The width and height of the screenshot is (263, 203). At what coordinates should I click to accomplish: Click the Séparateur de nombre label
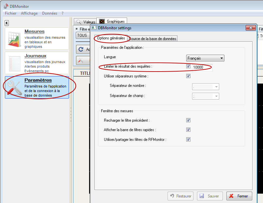point(128,86)
